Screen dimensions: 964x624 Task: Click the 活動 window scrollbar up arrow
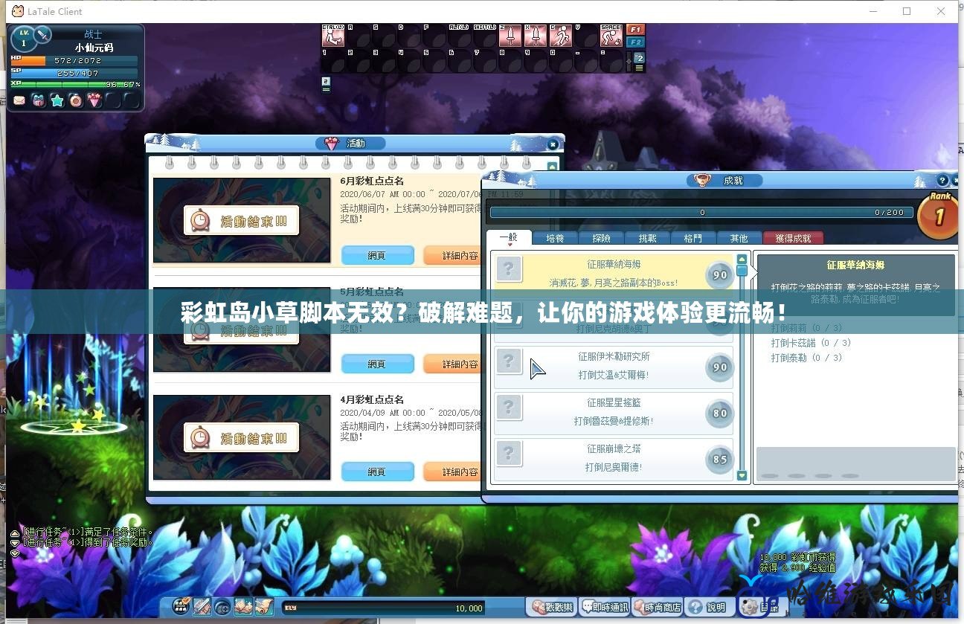(552, 166)
